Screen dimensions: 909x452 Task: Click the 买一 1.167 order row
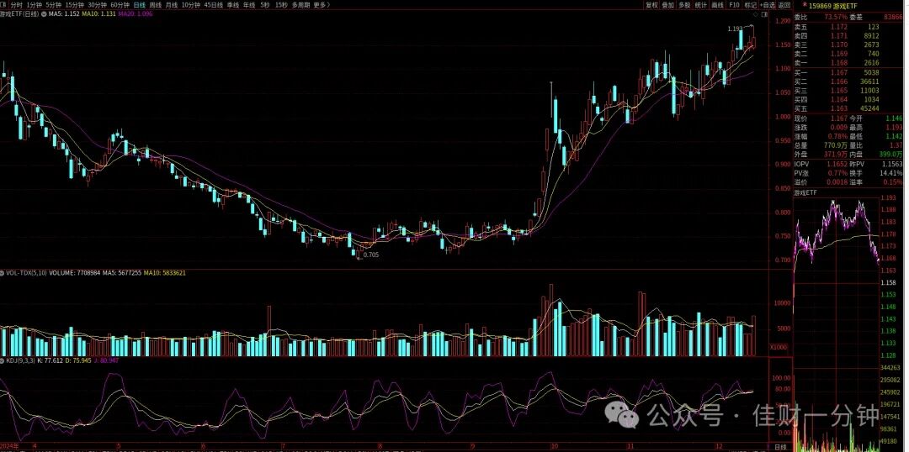(x=837, y=72)
